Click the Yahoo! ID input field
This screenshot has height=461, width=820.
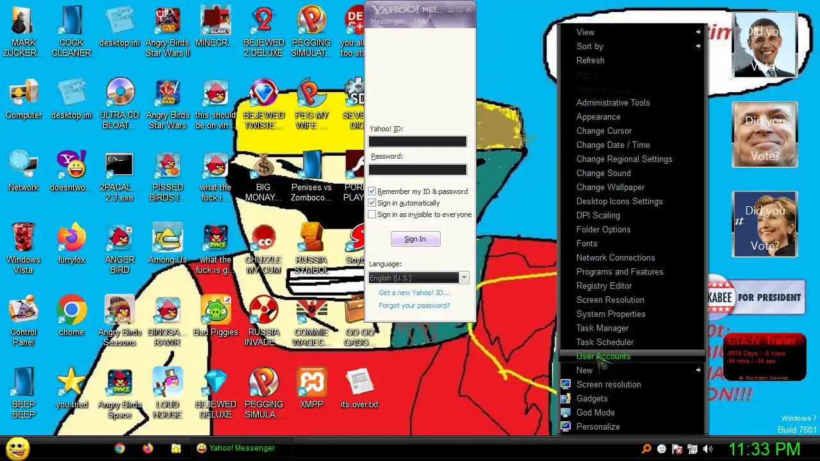tap(418, 142)
